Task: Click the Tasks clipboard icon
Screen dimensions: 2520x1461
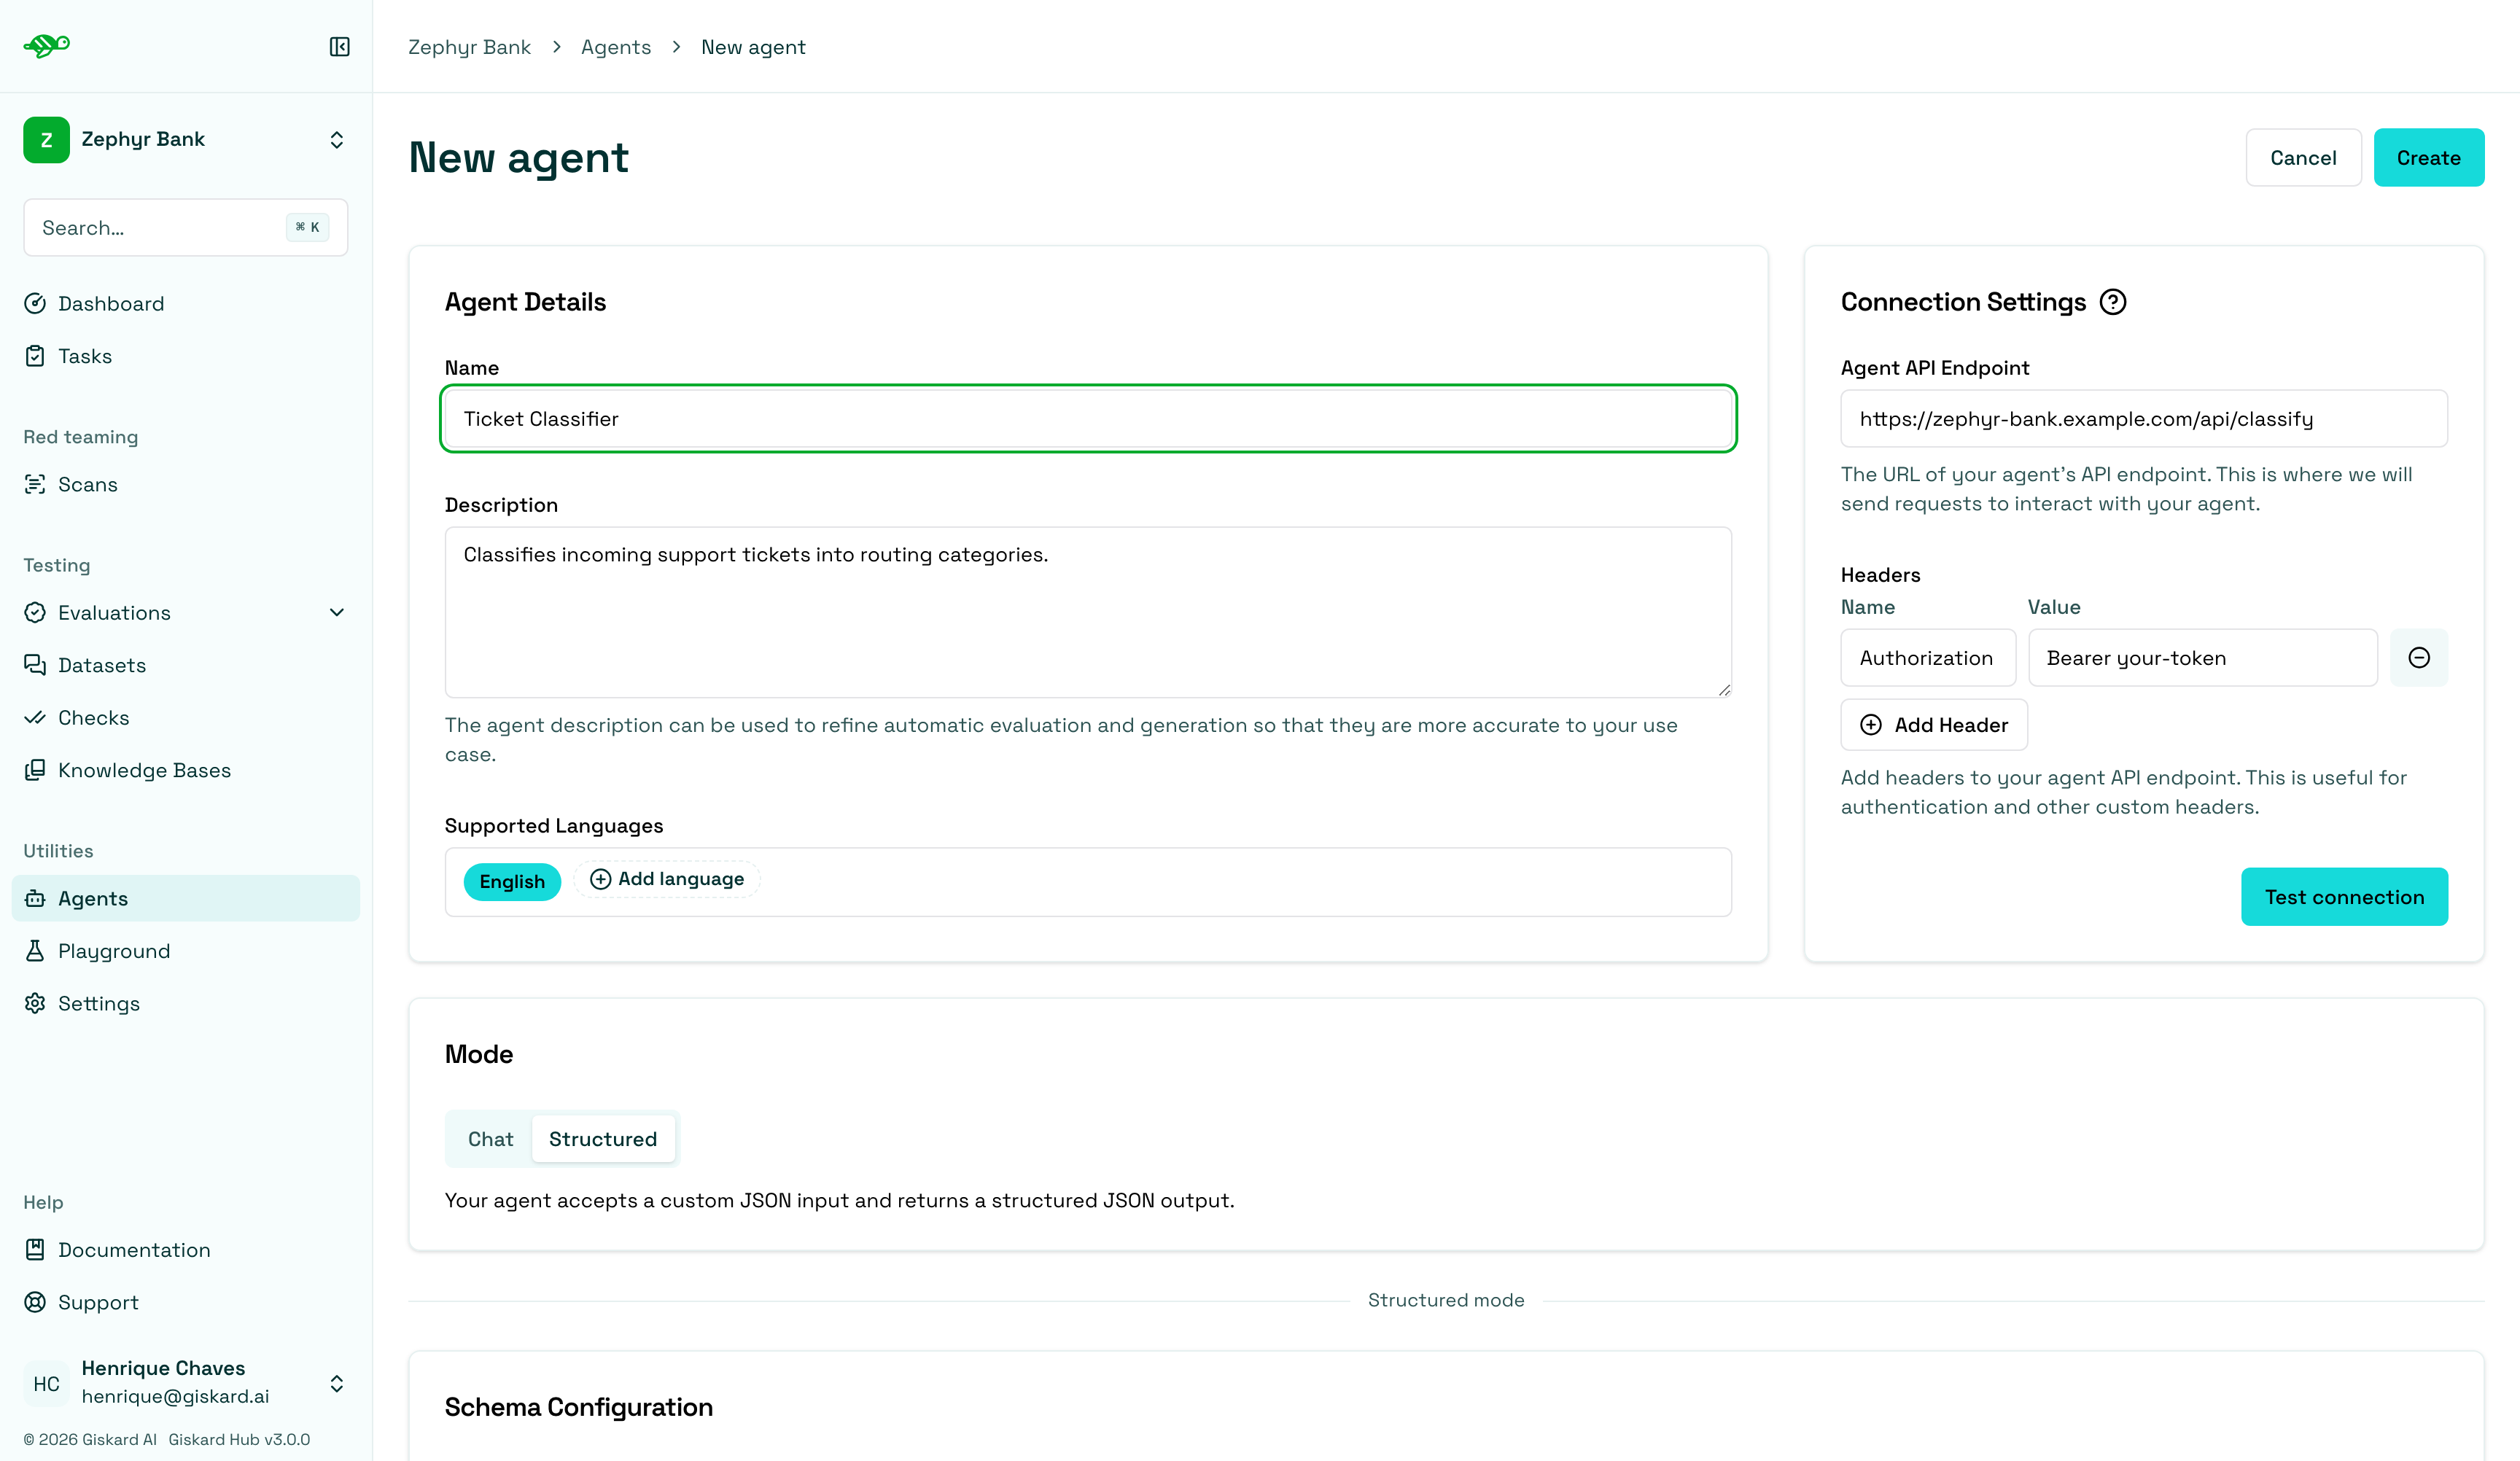Action: click(x=35, y=356)
